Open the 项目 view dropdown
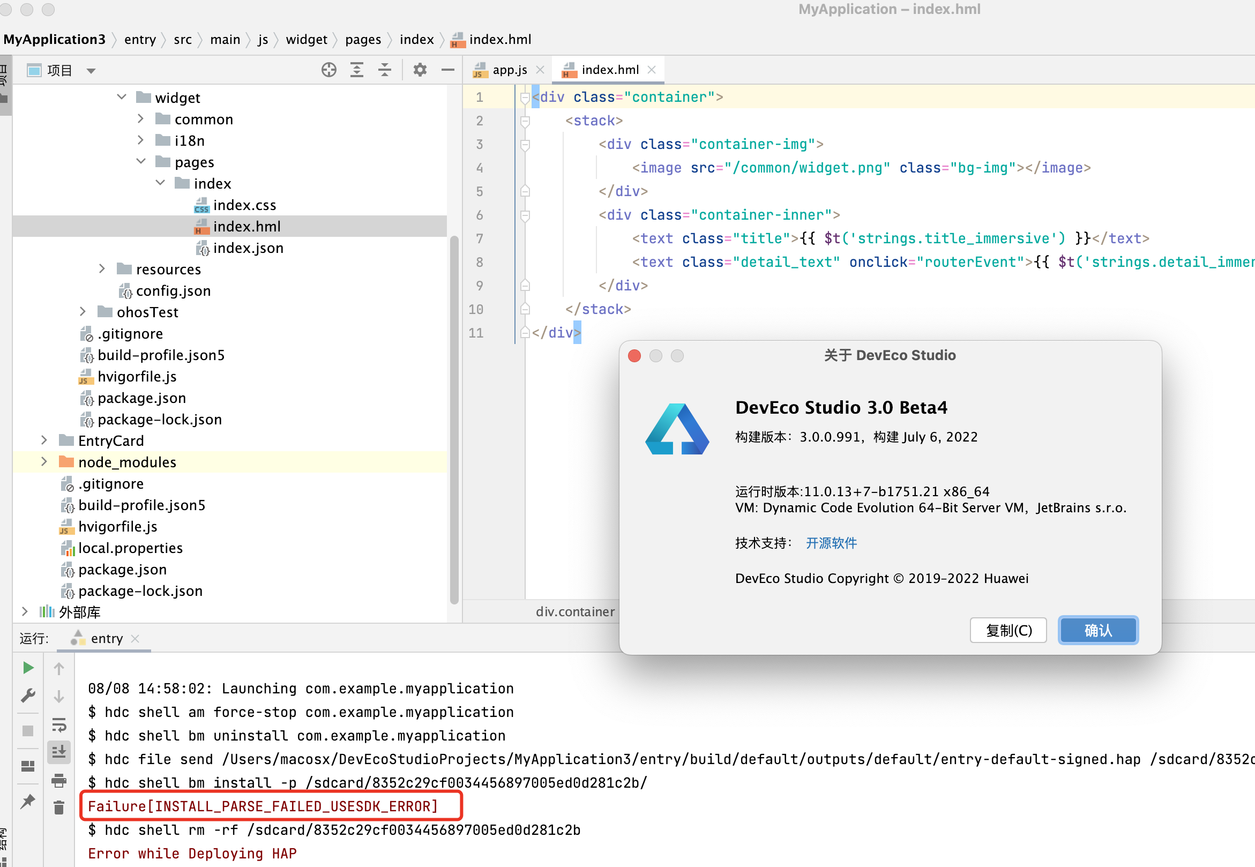 click(91, 71)
